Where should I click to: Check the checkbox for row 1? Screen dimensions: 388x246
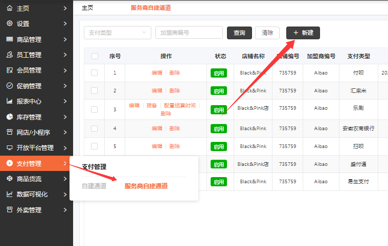pos(94,73)
